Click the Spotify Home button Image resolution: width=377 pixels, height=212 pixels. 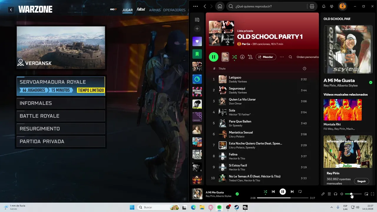220,6
